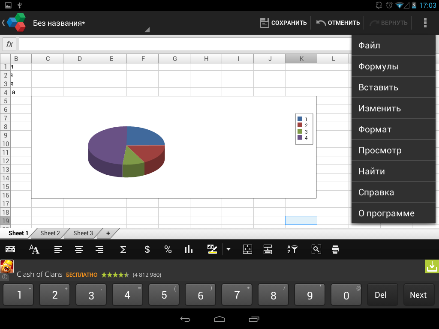439x329 pixels.
Task: Open the Формат menu item
Action: [x=375, y=129]
